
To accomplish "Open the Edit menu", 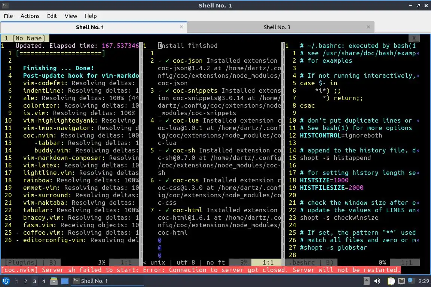I will (52, 16).
